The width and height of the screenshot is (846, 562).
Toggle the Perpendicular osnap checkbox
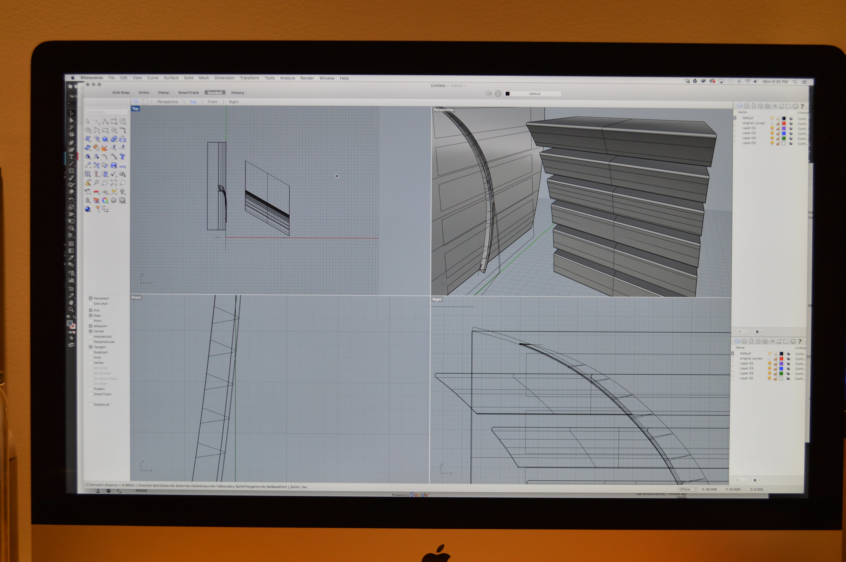coord(91,342)
